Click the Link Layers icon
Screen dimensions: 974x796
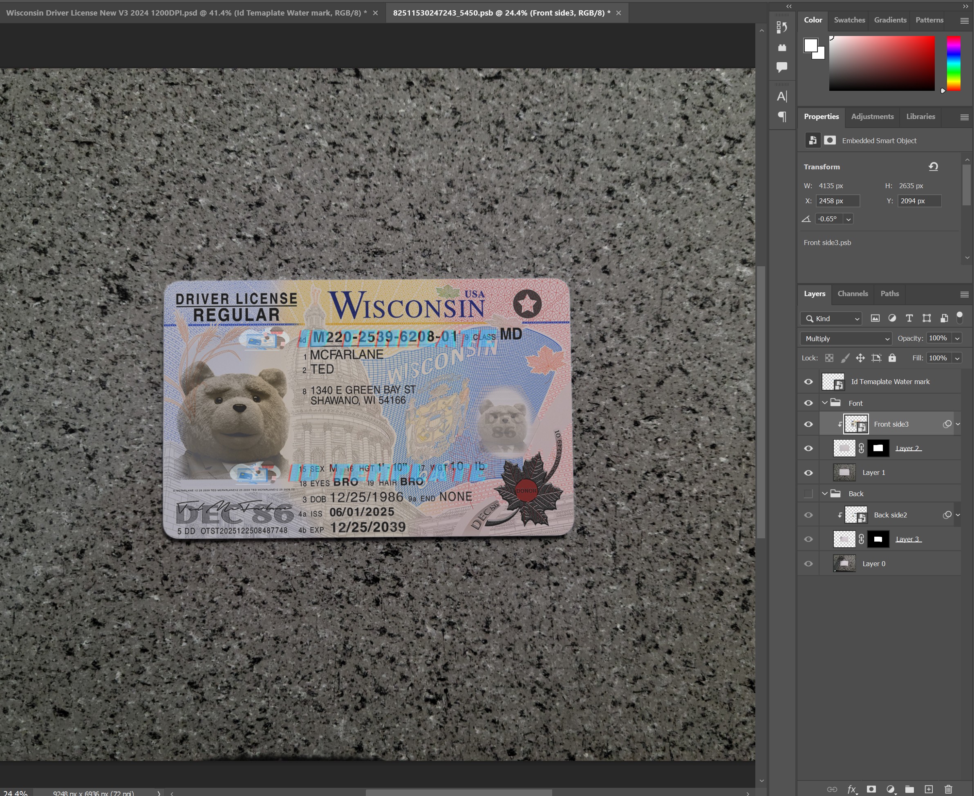coord(832,789)
